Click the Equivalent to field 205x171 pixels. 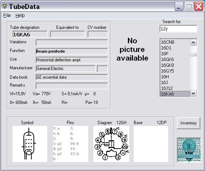click(67, 34)
